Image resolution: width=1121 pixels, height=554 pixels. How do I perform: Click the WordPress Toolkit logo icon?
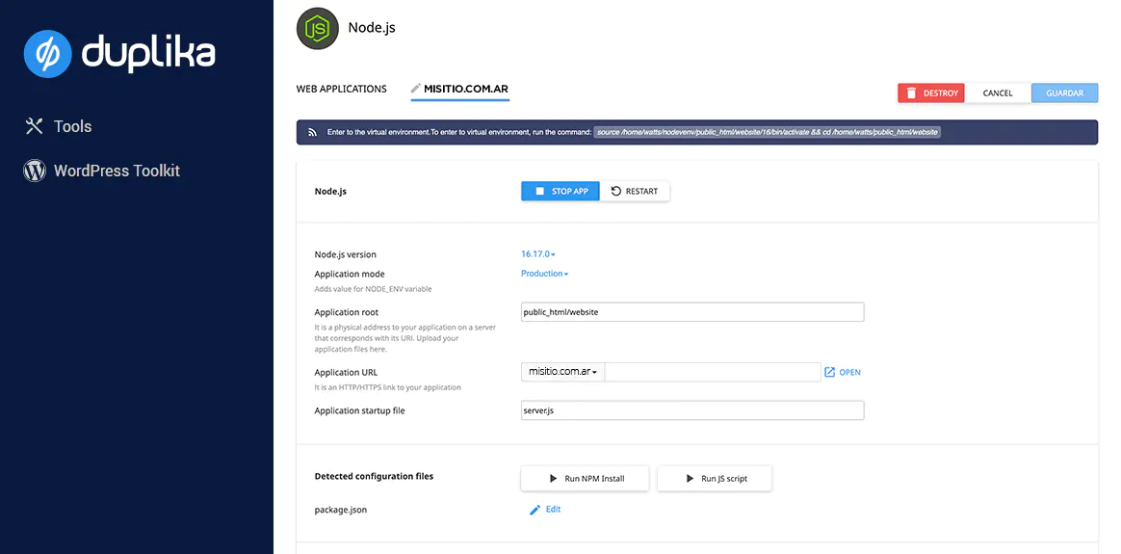click(x=35, y=171)
